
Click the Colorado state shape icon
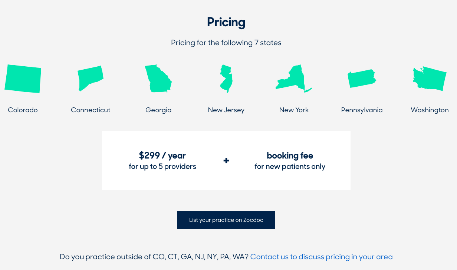coord(23,79)
